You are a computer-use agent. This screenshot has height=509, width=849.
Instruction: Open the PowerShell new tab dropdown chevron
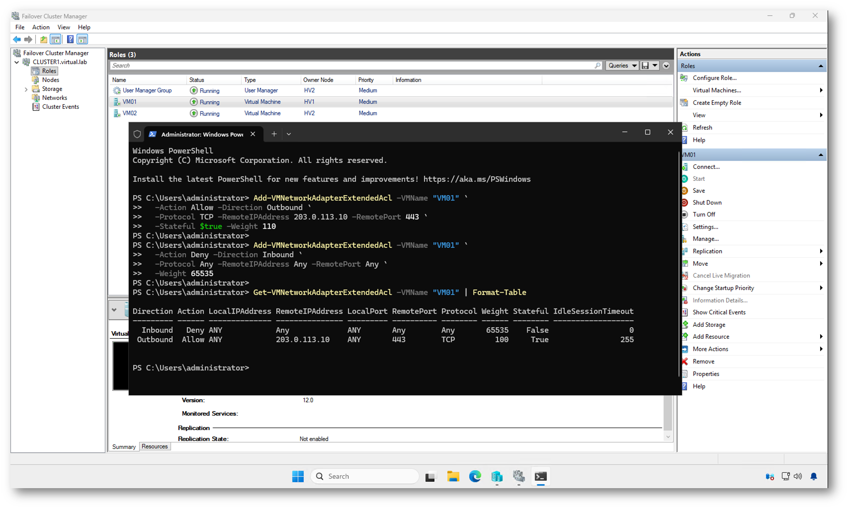pos(289,134)
